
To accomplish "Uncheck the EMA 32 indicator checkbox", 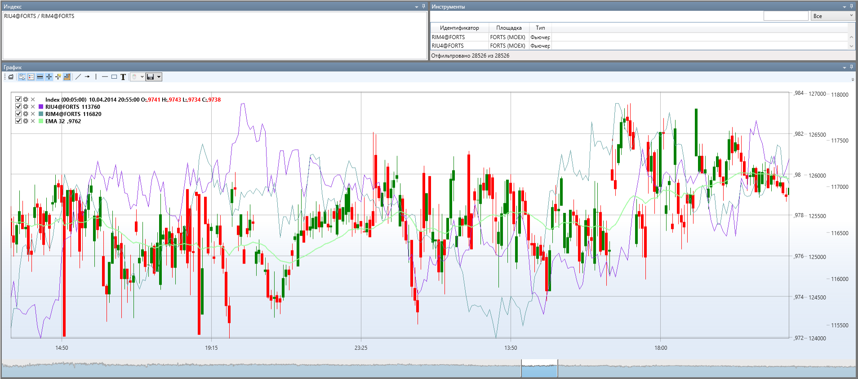I will click(18, 121).
